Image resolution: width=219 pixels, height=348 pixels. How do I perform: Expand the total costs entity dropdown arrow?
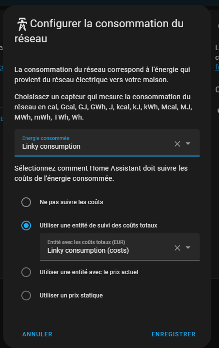pyautogui.click(x=188, y=247)
